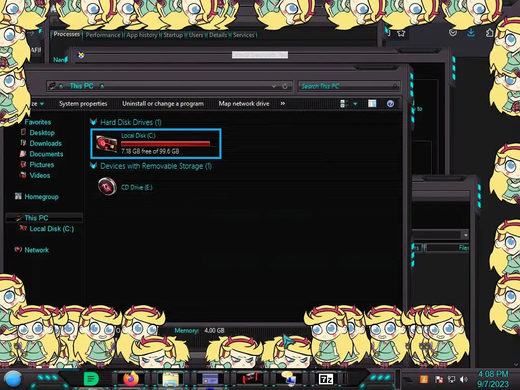Collapse Hard Disk Drives group
520x390 pixels.
93,122
